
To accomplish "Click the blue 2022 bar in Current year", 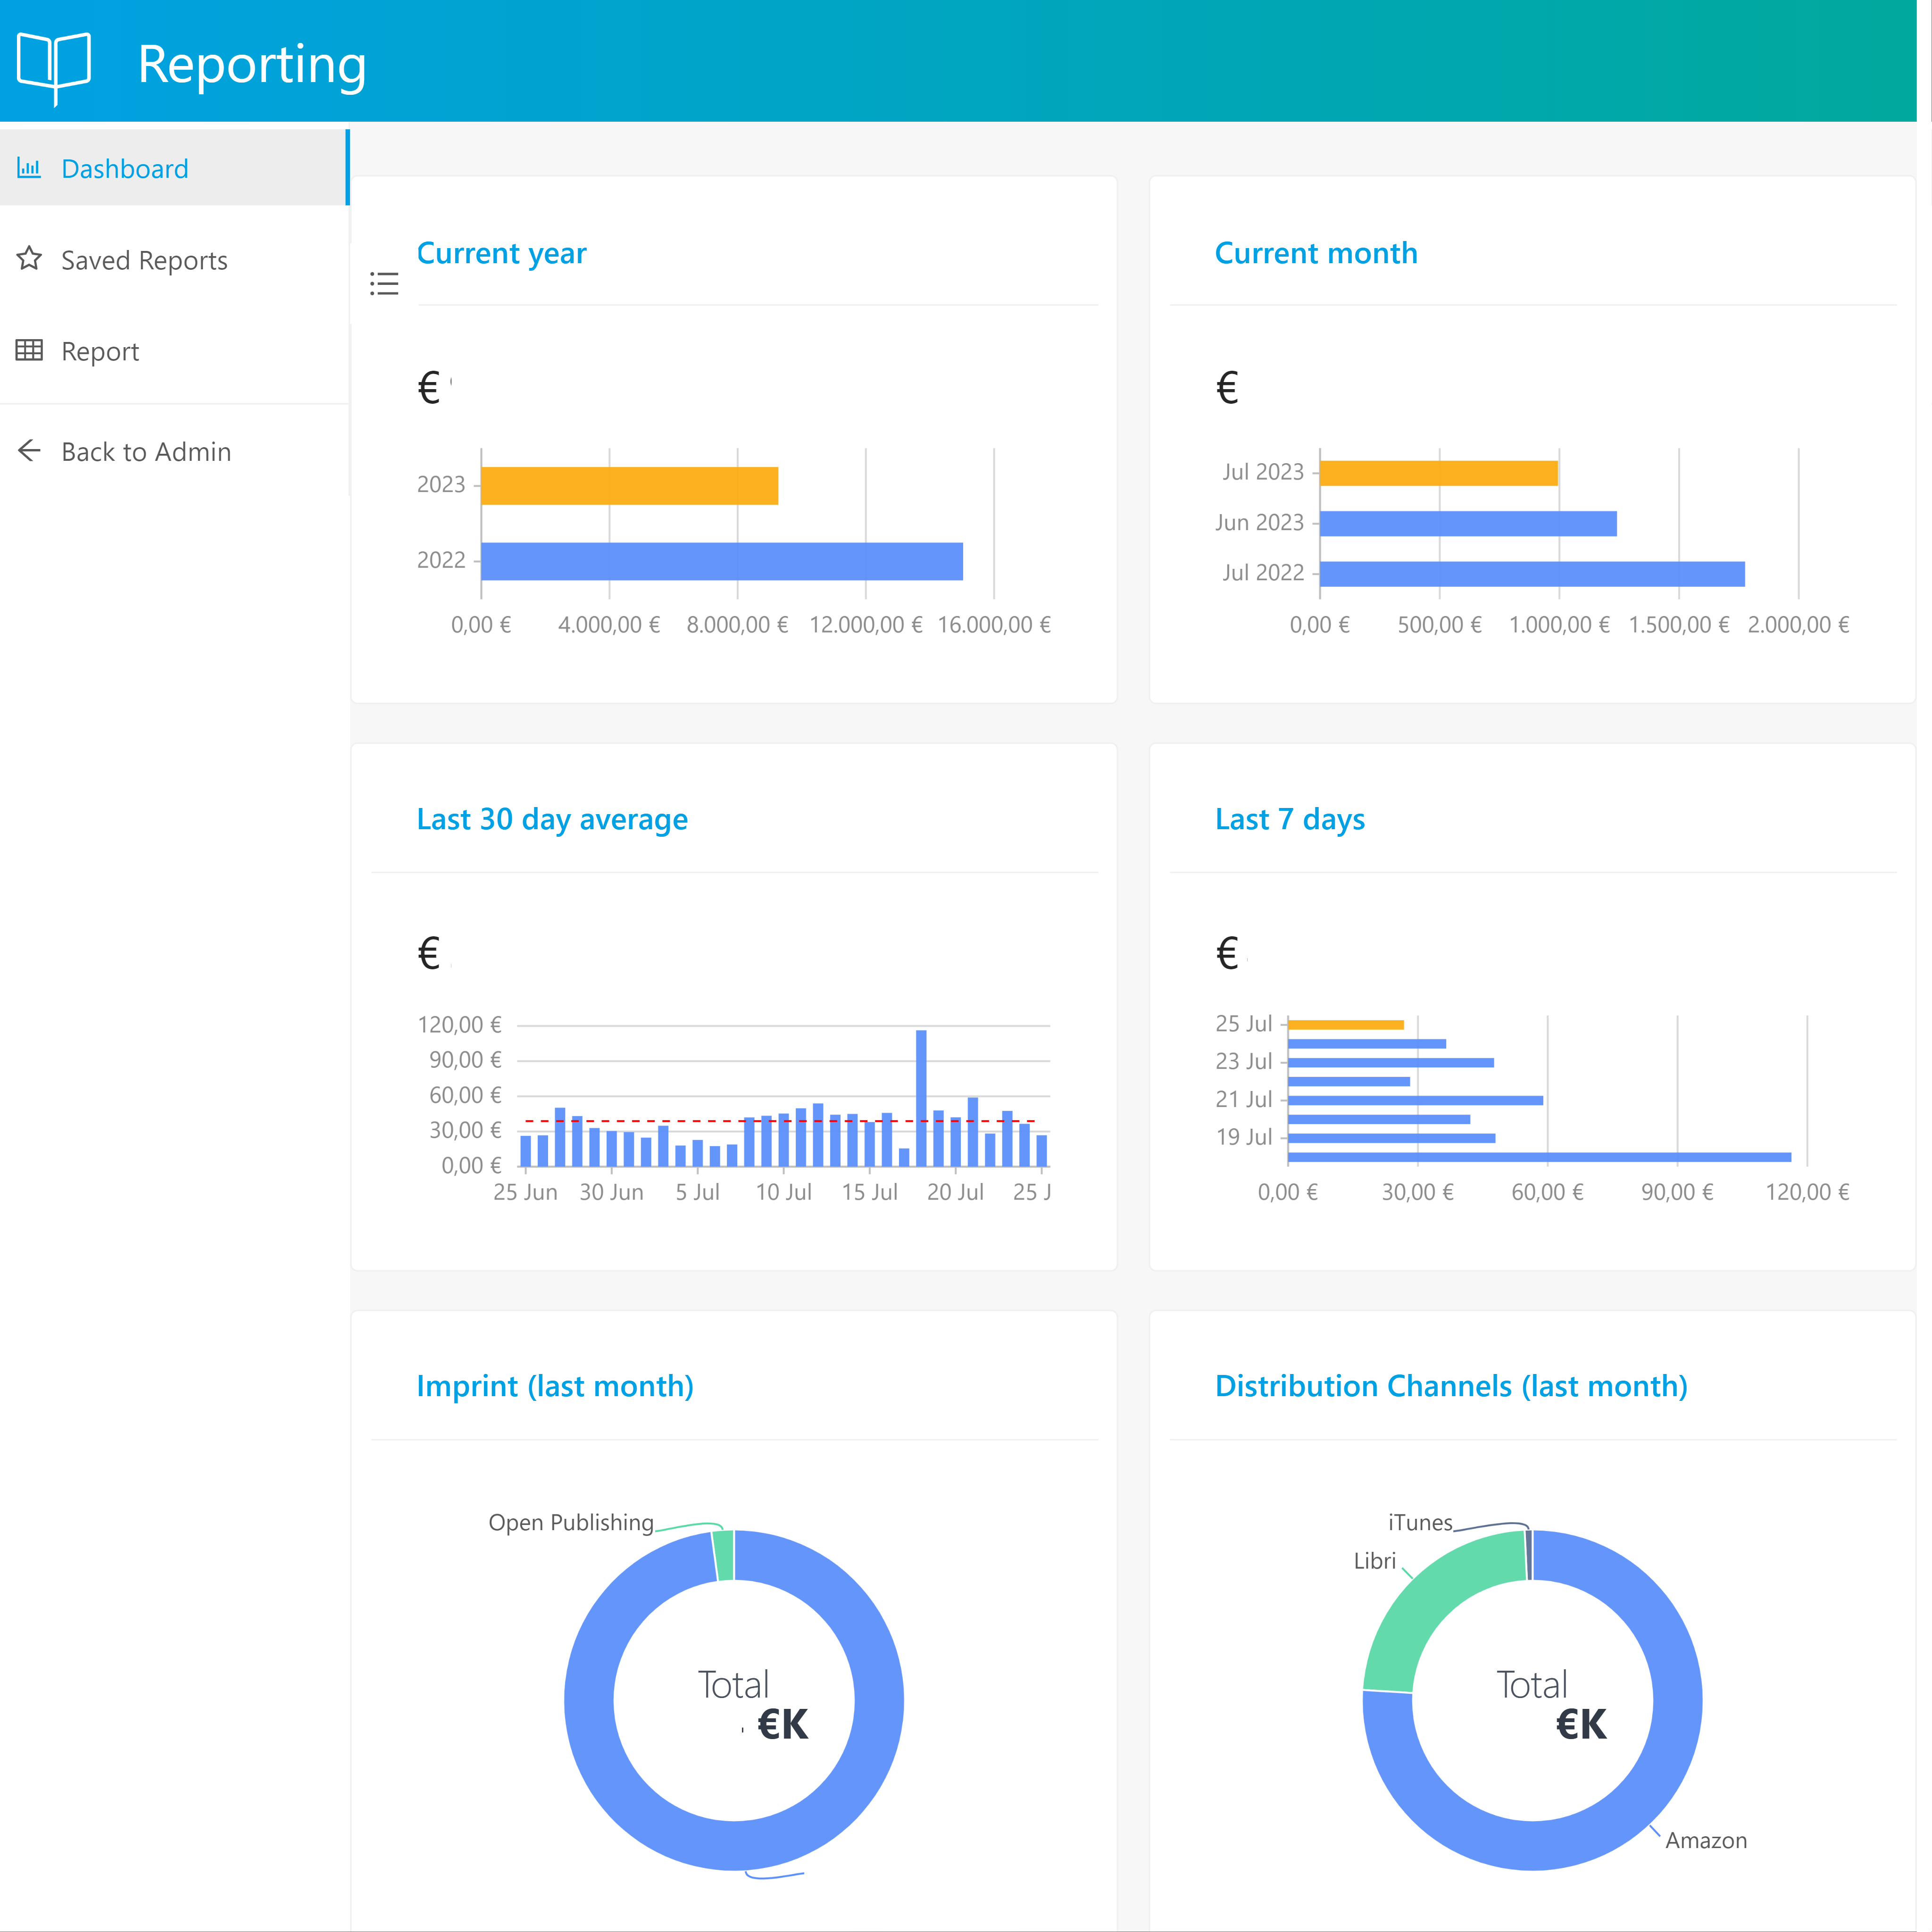I will 721,561.
